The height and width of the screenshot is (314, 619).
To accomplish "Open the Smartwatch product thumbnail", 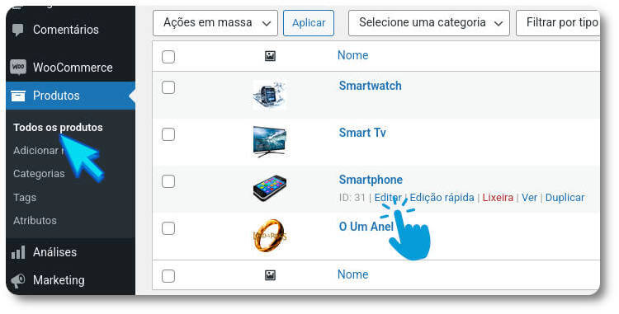I will (269, 95).
